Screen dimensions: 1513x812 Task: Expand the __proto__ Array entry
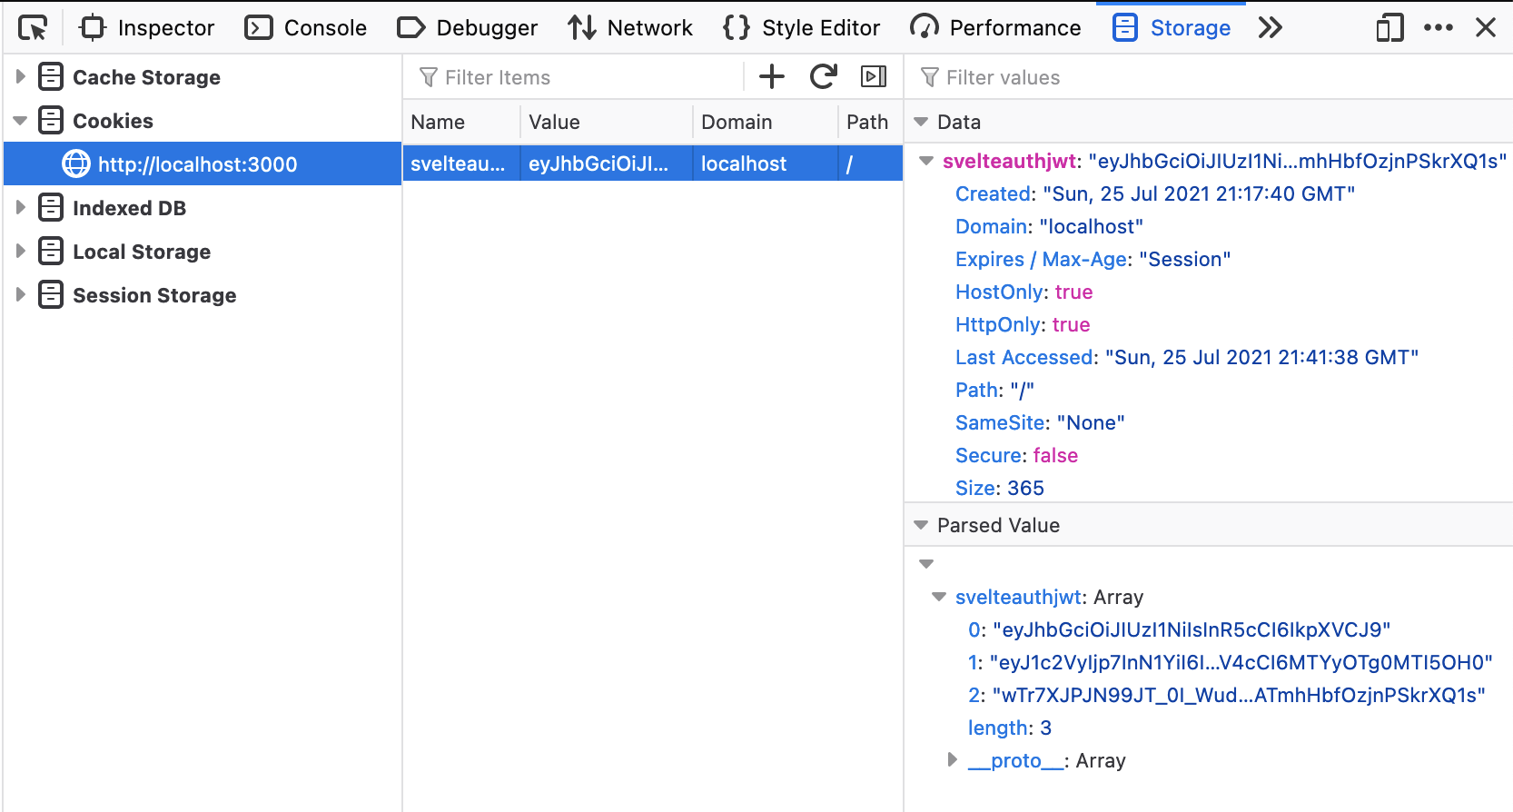pos(952,759)
